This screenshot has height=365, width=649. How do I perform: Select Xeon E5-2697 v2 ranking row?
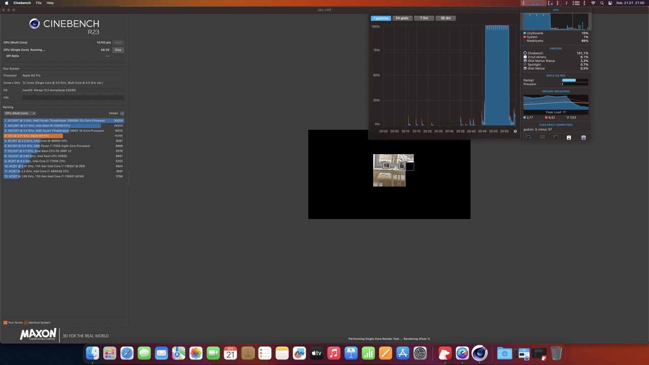pos(63,151)
